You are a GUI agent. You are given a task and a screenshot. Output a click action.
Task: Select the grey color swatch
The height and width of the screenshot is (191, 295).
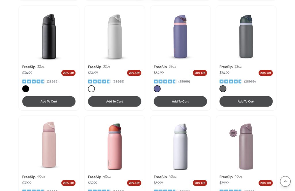coord(223,89)
